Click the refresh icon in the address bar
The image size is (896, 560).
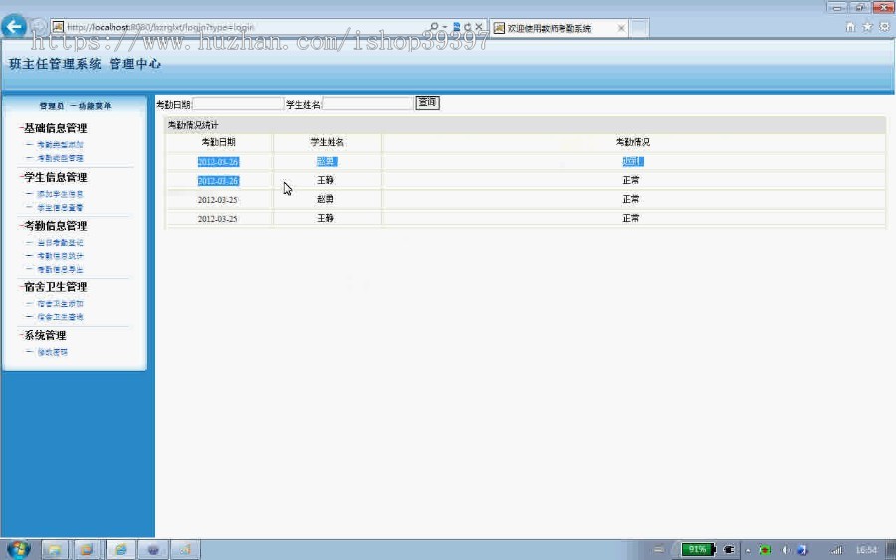(x=468, y=27)
